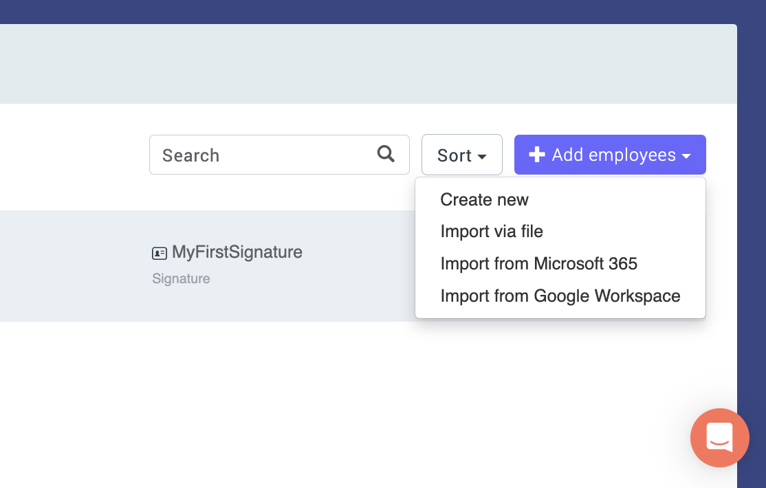
Task: Click the caret arrow on Add employees
Action: pos(686,157)
